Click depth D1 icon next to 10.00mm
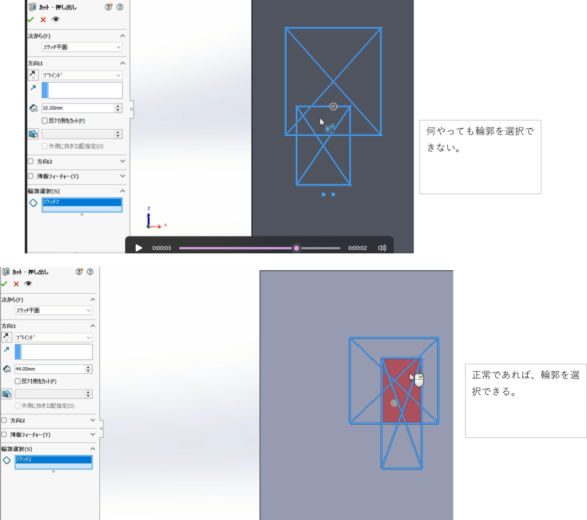The height and width of the screenshot is (520, 587). (x=33, y=108)
